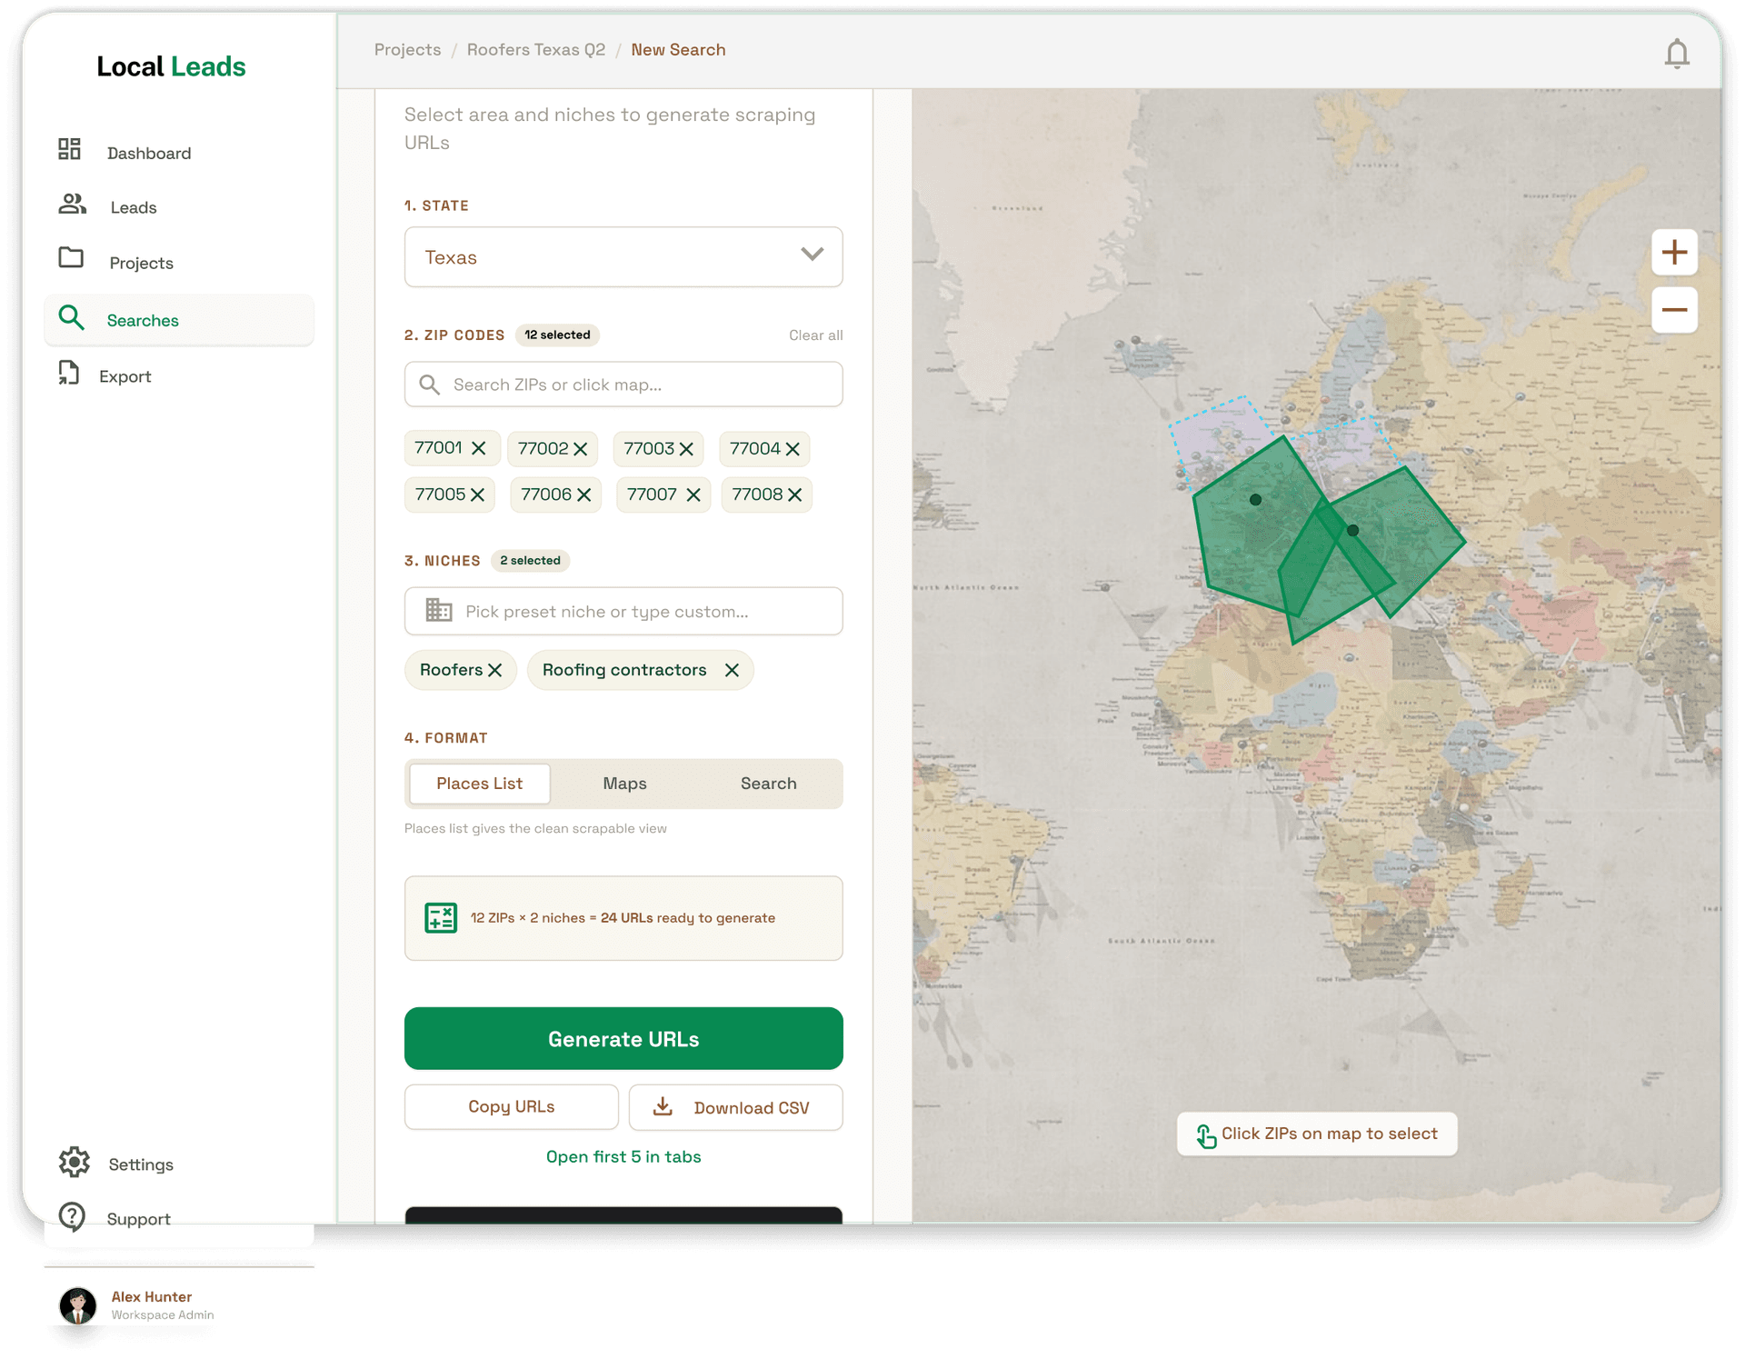Click the Copy URLs button

(512, 1107)
